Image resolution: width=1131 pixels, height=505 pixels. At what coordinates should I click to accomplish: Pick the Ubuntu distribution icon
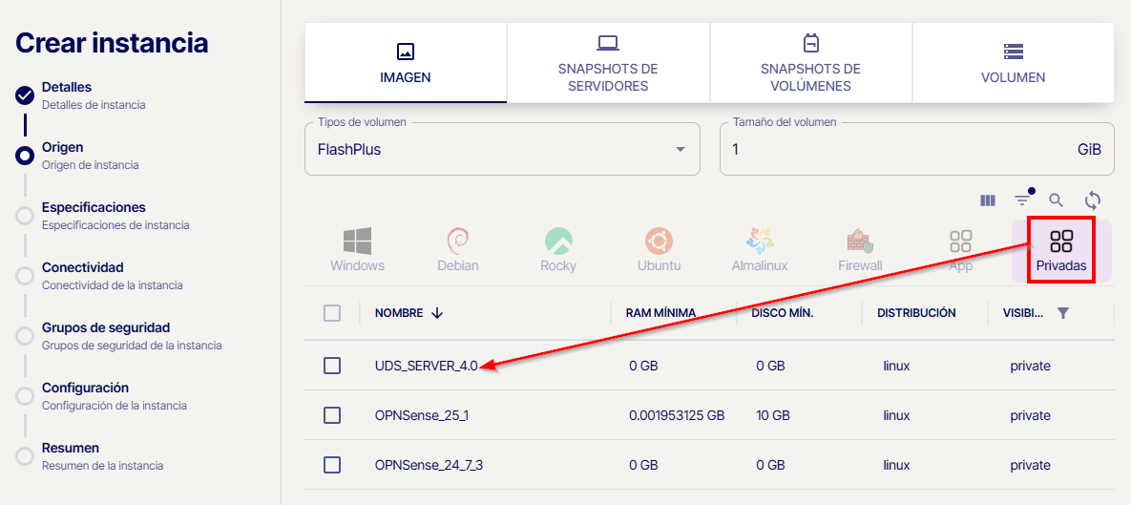coord(658,242)
